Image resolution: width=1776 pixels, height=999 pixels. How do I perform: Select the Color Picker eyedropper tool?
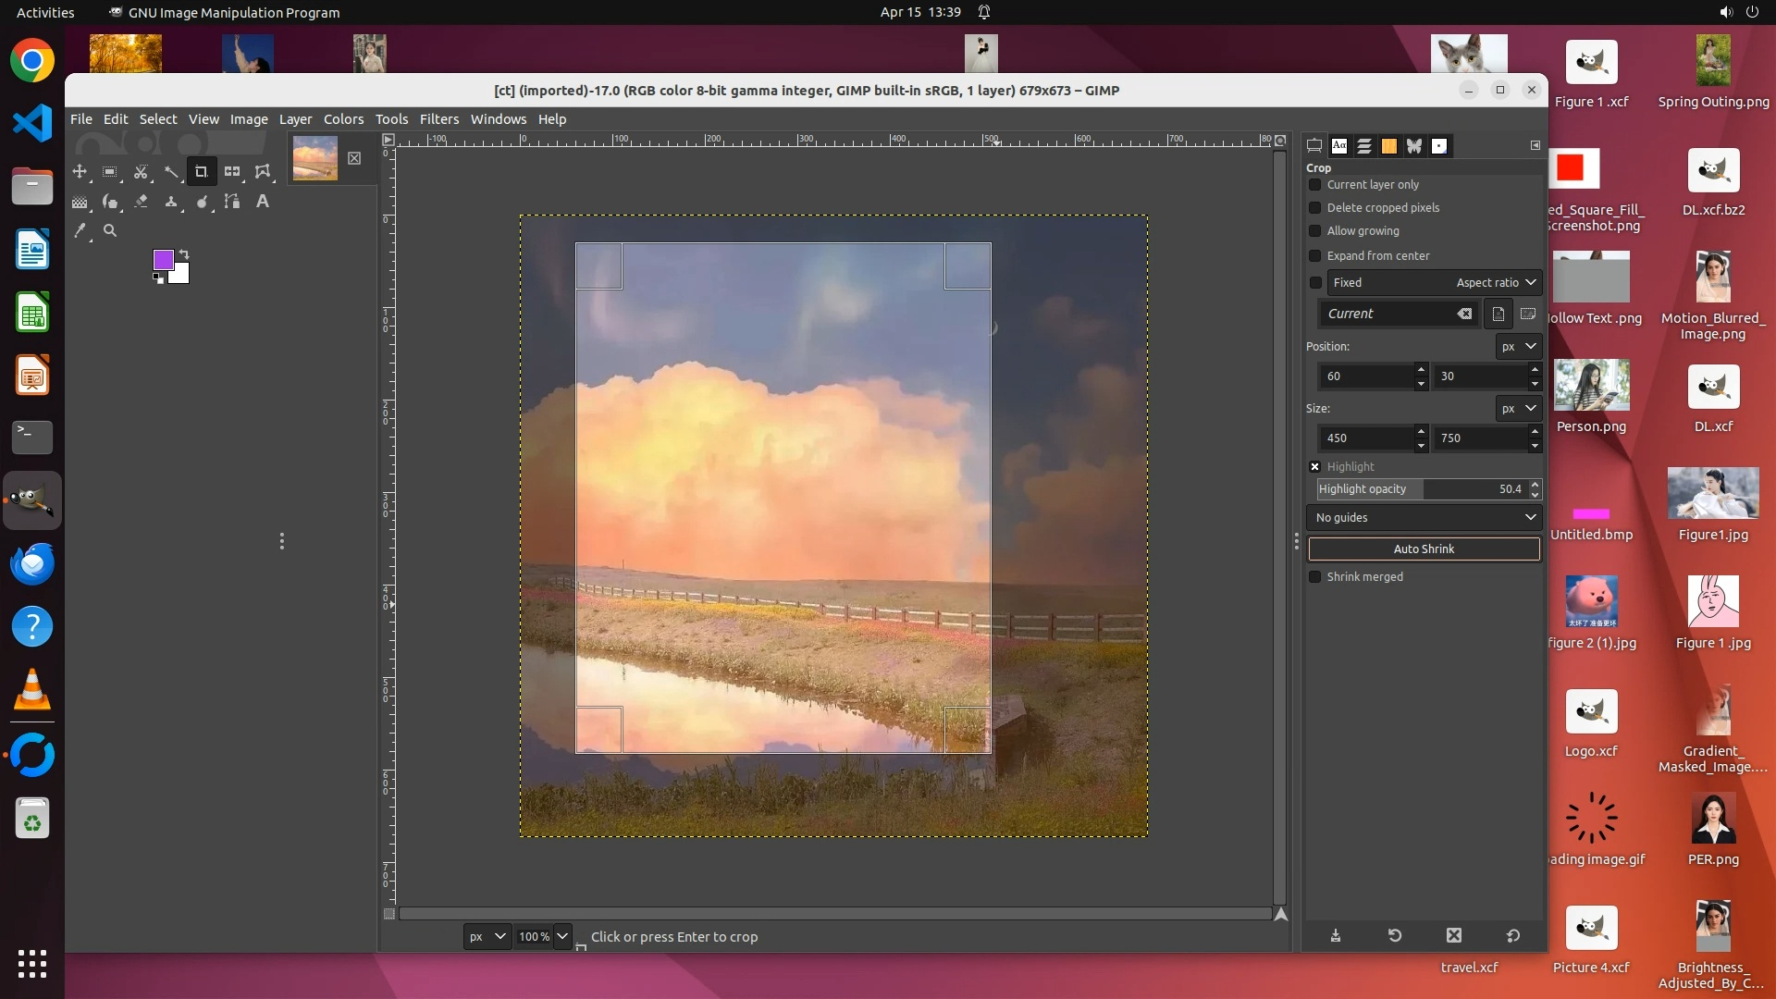click(x=80, y=231)
